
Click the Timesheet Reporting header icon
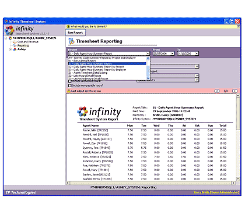tap(72, 41)
